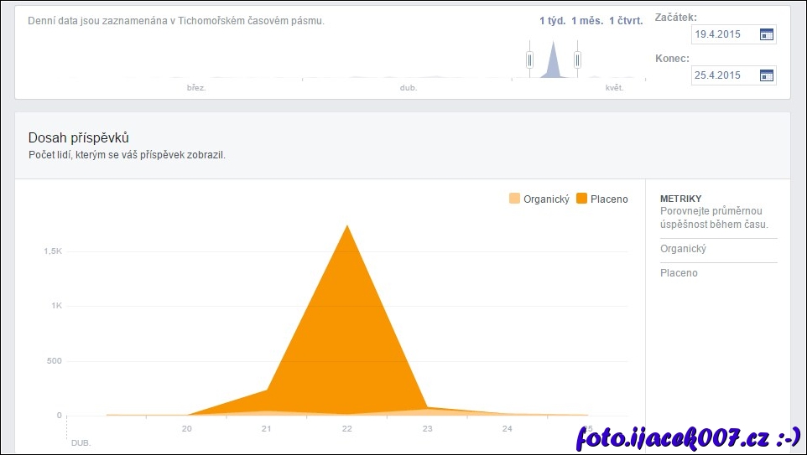Click the paid reach peak on the chart
The width and height of the screenshot is (807, 455).
pyautogui.click(x=346, y=226)
